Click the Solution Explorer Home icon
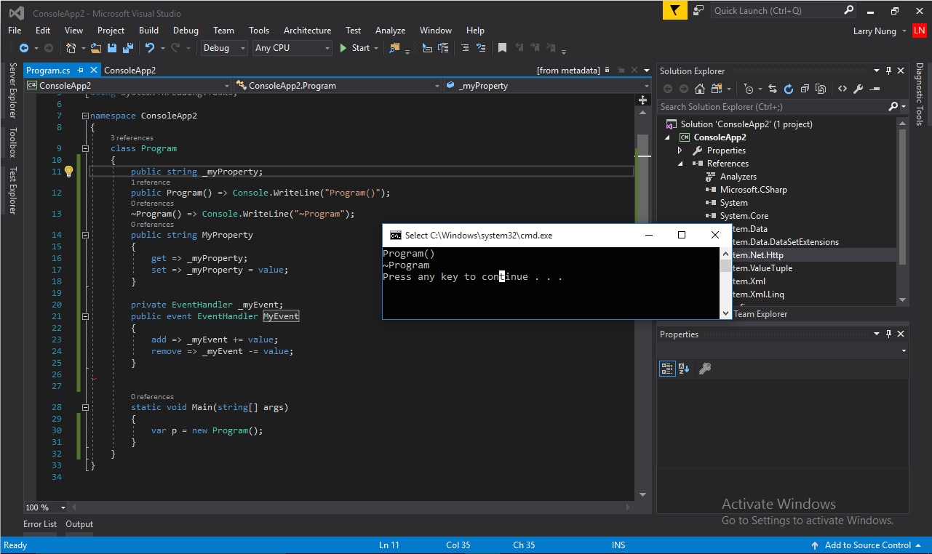This screenshot has height=554, width=932. pyautogui.click(x=700, y=89)
